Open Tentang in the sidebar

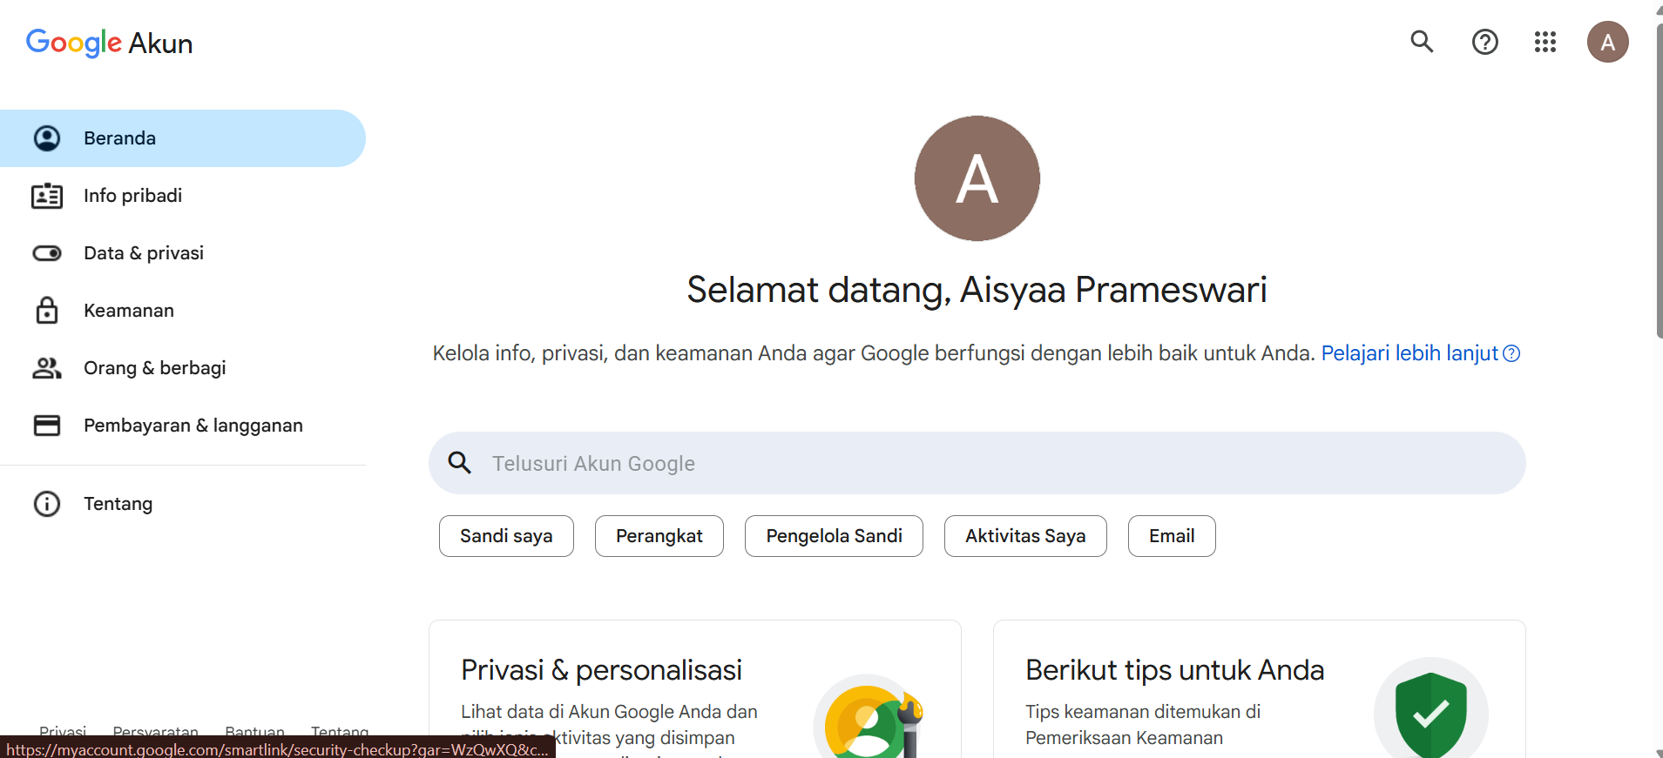(183, 504)
